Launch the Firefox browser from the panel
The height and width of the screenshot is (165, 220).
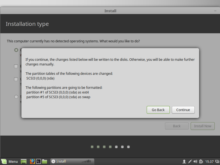coord(32,161)
